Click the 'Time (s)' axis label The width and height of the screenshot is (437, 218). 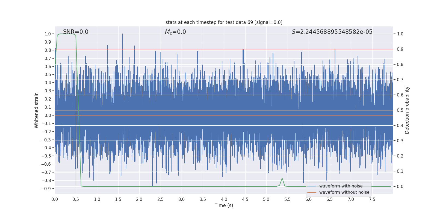[x=224, y=205]
